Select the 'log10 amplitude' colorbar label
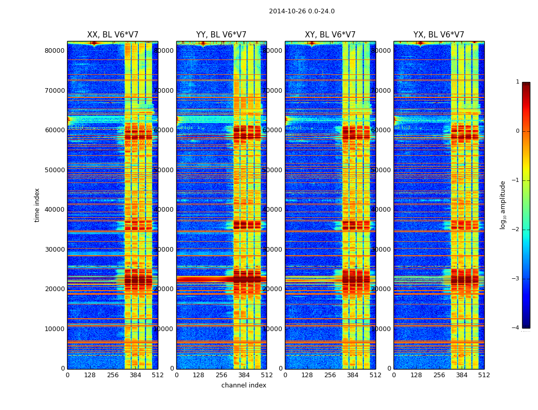Screen dimensions: 538x410 pos(503,205)
